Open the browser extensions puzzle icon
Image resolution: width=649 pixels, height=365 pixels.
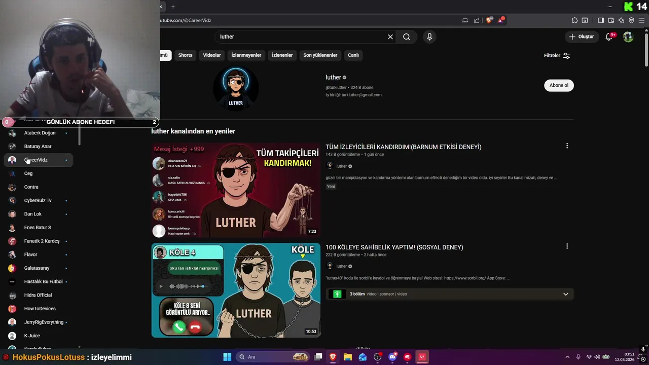click(574, 20)
